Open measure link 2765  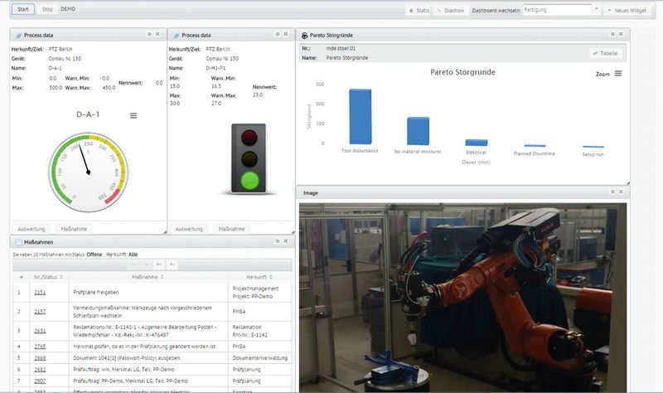coord(40,346)
